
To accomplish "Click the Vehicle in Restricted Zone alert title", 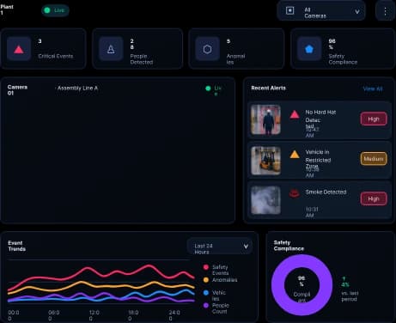I will click(x=318, y=159).
